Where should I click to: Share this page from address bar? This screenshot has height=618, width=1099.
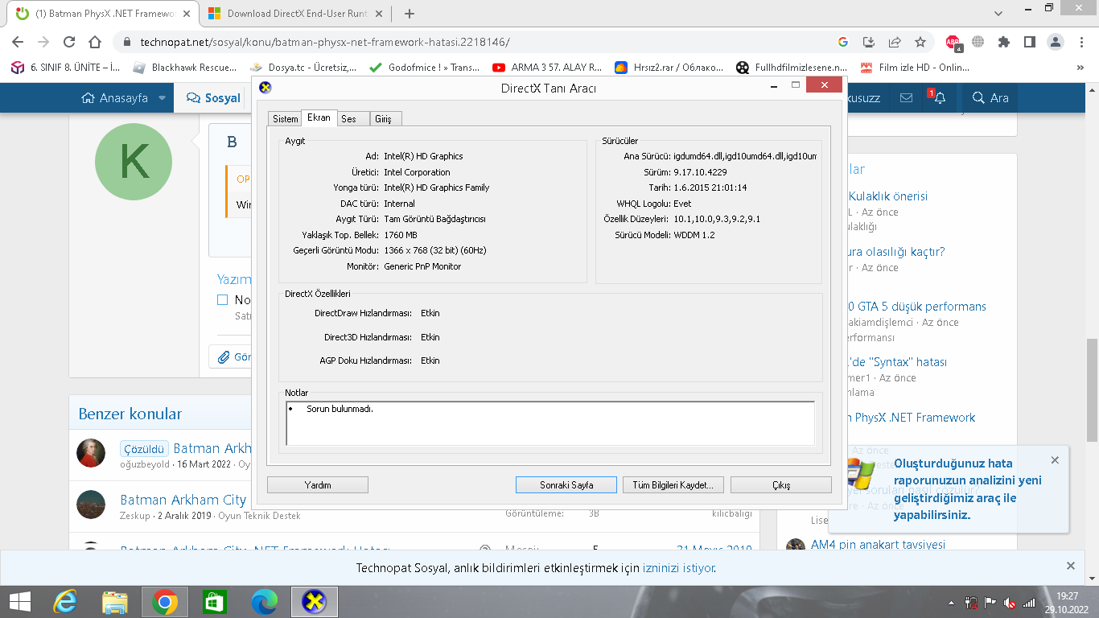click(895, 42)
